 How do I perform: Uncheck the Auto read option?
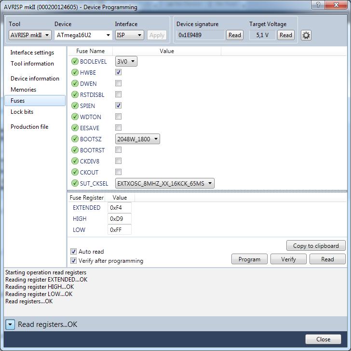coord(73,251)
